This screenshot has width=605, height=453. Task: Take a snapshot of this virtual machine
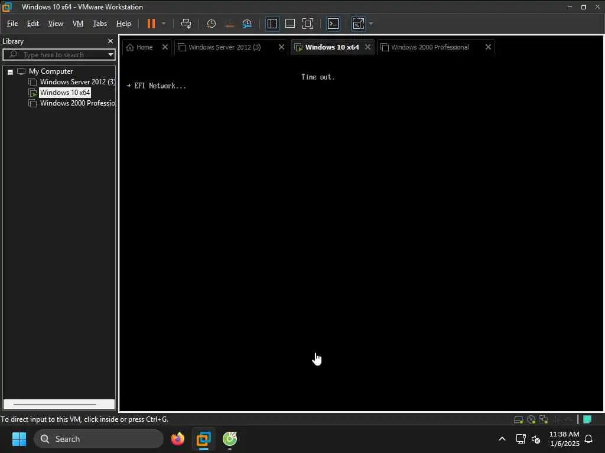211,24
